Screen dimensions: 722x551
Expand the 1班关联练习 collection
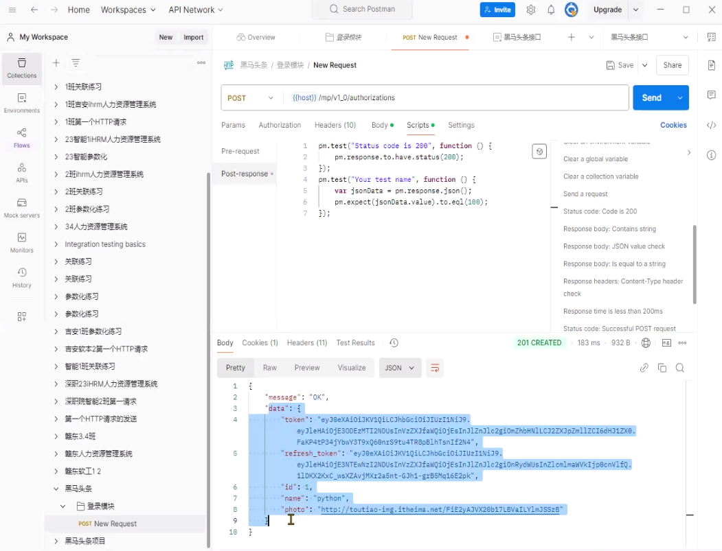[x=56, y=87]
